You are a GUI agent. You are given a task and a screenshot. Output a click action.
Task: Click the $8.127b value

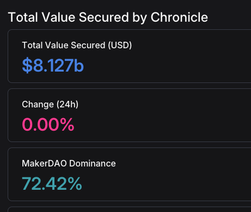tap(53, 65)
